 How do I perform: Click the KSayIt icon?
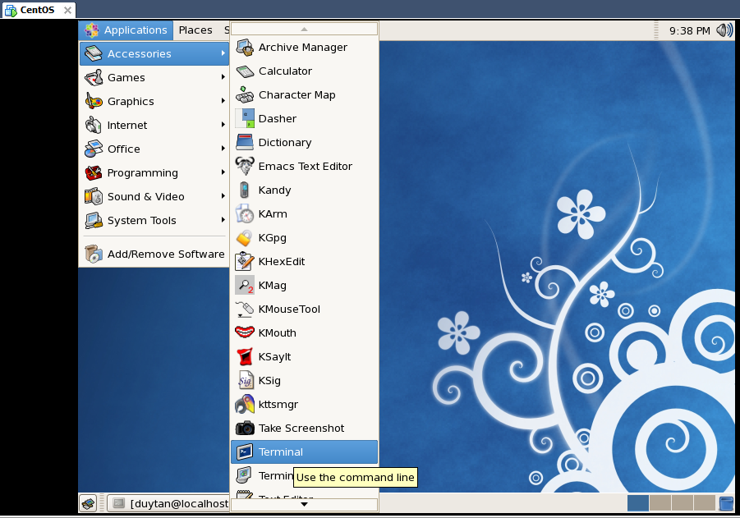tap(245, 356)
